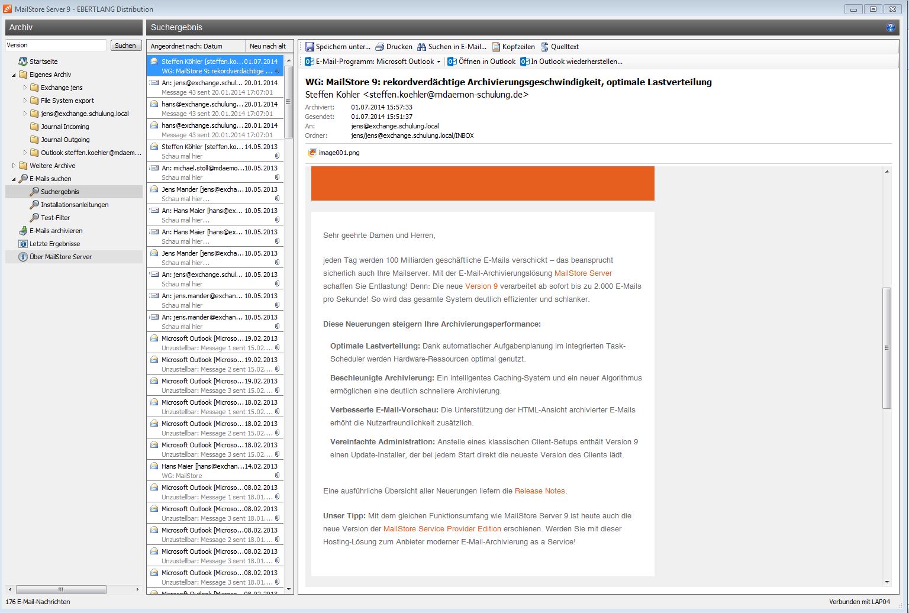This screenshot has height=613, width=909.
Task: Expand the Exchange jens folder
Action: point(25,88)
